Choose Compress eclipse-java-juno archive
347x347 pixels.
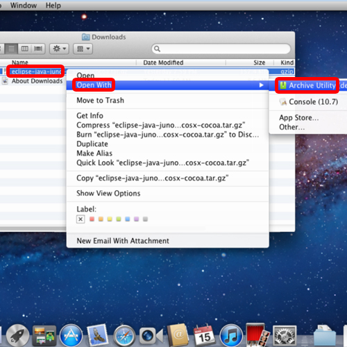(x=161, y=125)
